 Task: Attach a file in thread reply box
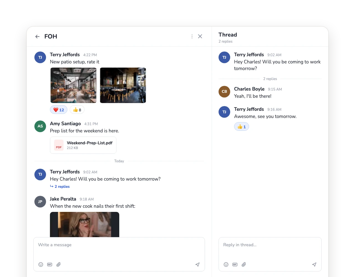pos(244,265)
